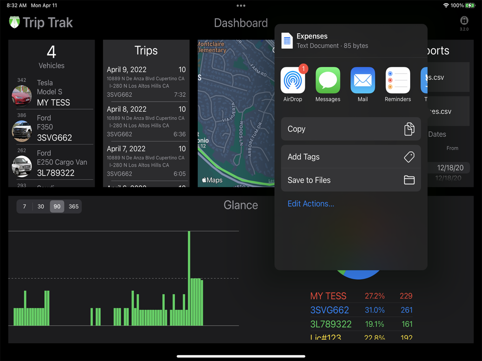482x361 pixels.
Task: Tap the 8:32 AM clock
Action: (16, 5)
